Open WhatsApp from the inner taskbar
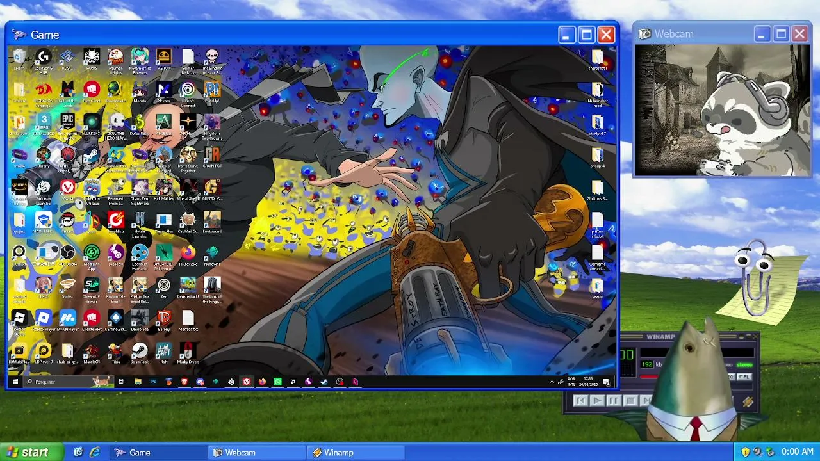 coord(277,382)
